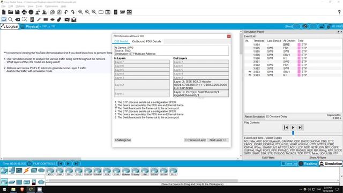Click the Next Layer button
This screenshot has height=193, width=343.
click(218, 140)
